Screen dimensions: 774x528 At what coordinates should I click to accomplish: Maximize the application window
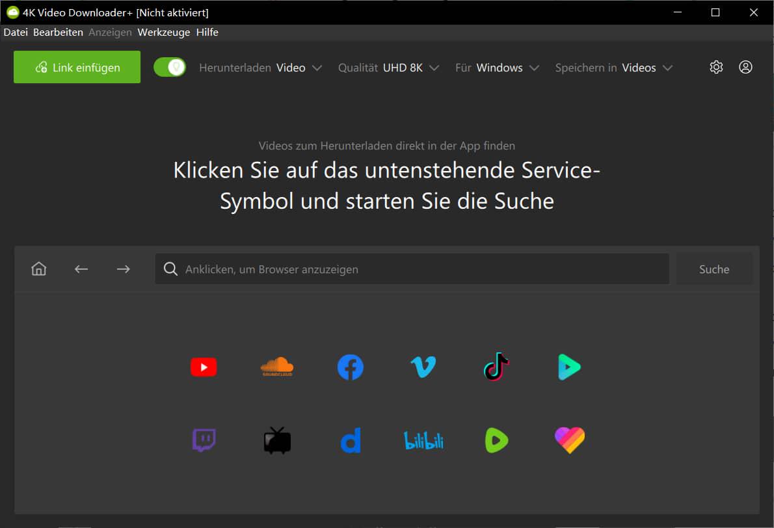[715, 12]
